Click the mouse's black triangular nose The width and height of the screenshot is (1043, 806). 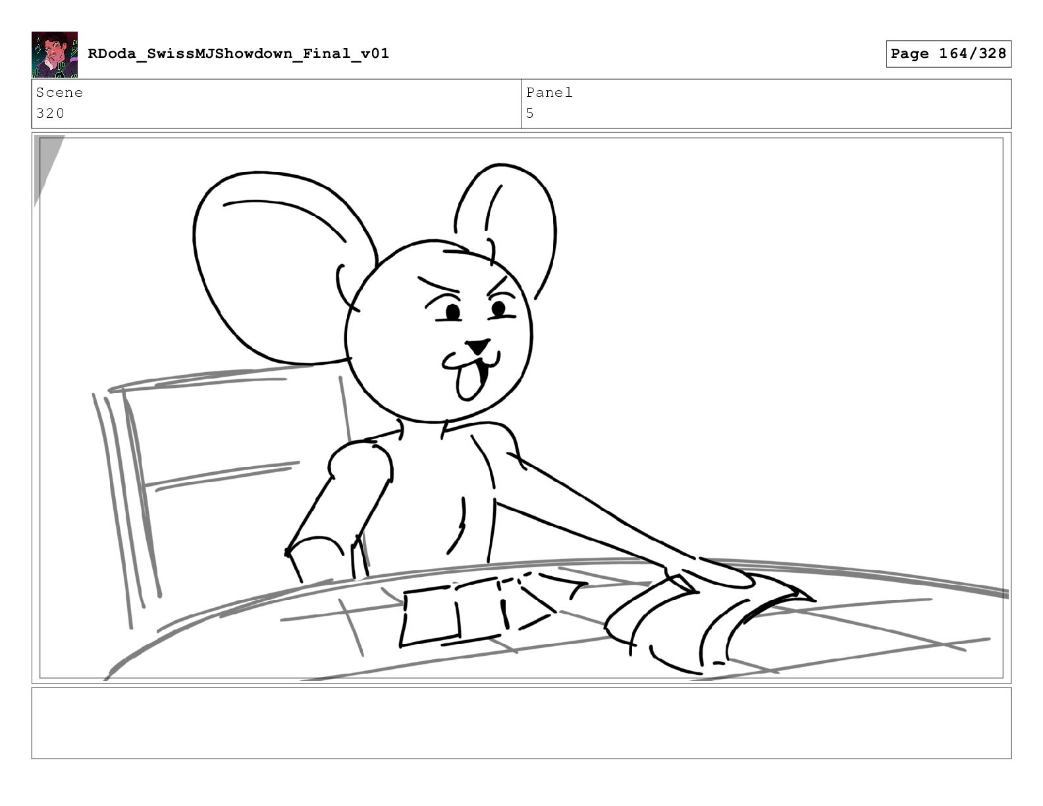pyautogui.click(x=477, y=346)
